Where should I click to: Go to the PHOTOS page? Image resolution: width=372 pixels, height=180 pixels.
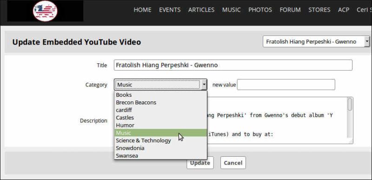coord(260,10)
